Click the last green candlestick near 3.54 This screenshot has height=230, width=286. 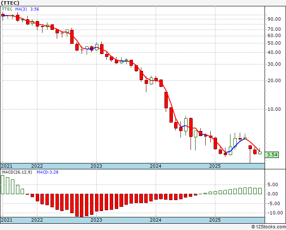click(260, 153)
